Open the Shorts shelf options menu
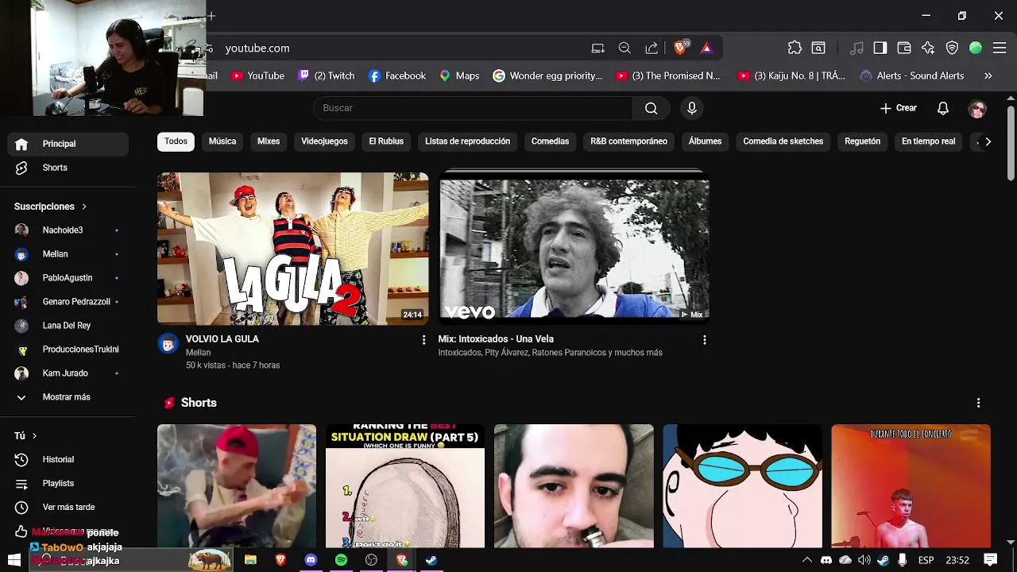The height and width of the screenshot is (572, 1017). click(978, 403)
